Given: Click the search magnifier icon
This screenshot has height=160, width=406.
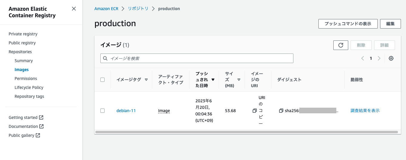Looking at the screenshot, I should tap(105, 58).
